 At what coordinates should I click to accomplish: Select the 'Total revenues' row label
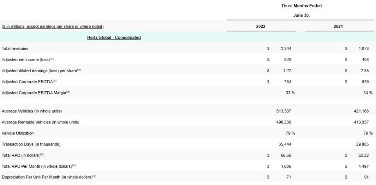coord(15,48)
